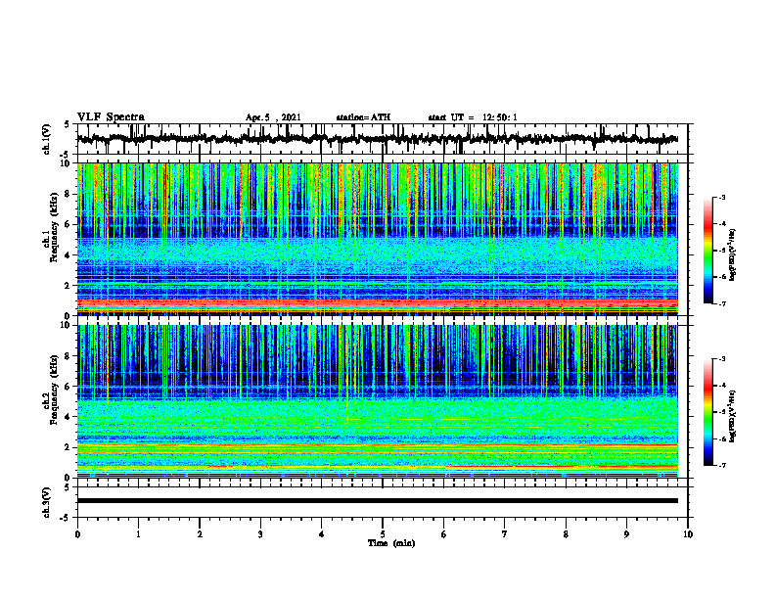
Task: Click the "-7" label on ch.1 color bar
Action: tap(722, 303)
